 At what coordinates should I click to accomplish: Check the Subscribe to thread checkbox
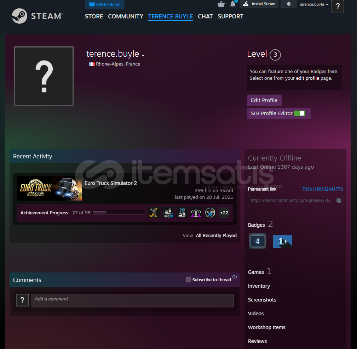[x=189, y=280]
